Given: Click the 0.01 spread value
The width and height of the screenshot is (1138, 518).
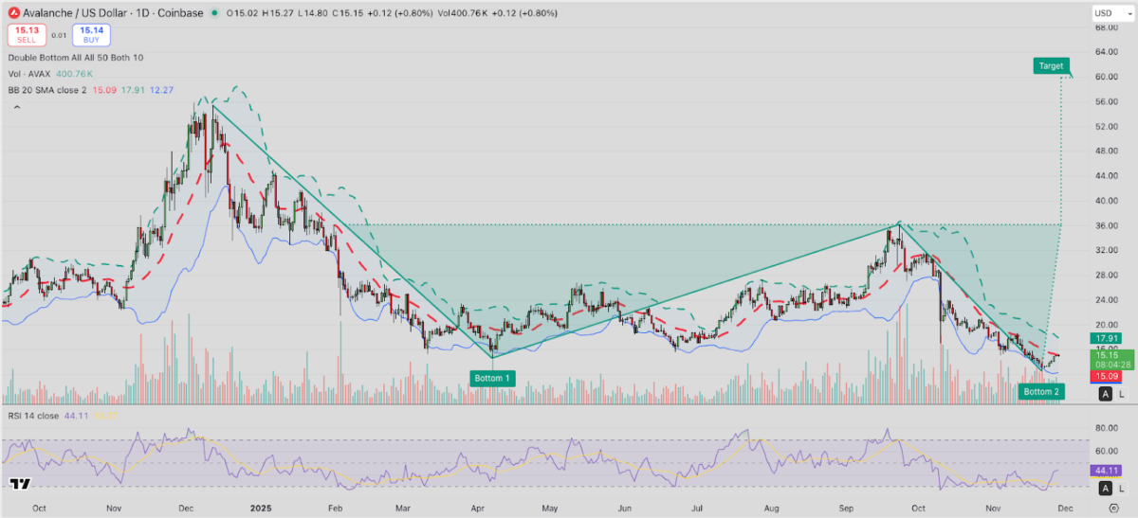Looking at the screenshot, I should tap(60, 36).
